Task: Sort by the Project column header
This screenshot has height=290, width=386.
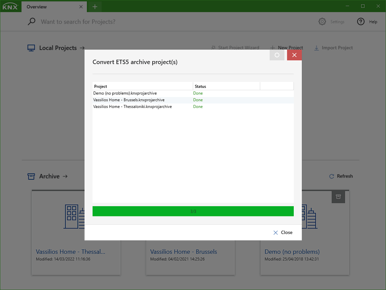Action: point(142,86)
